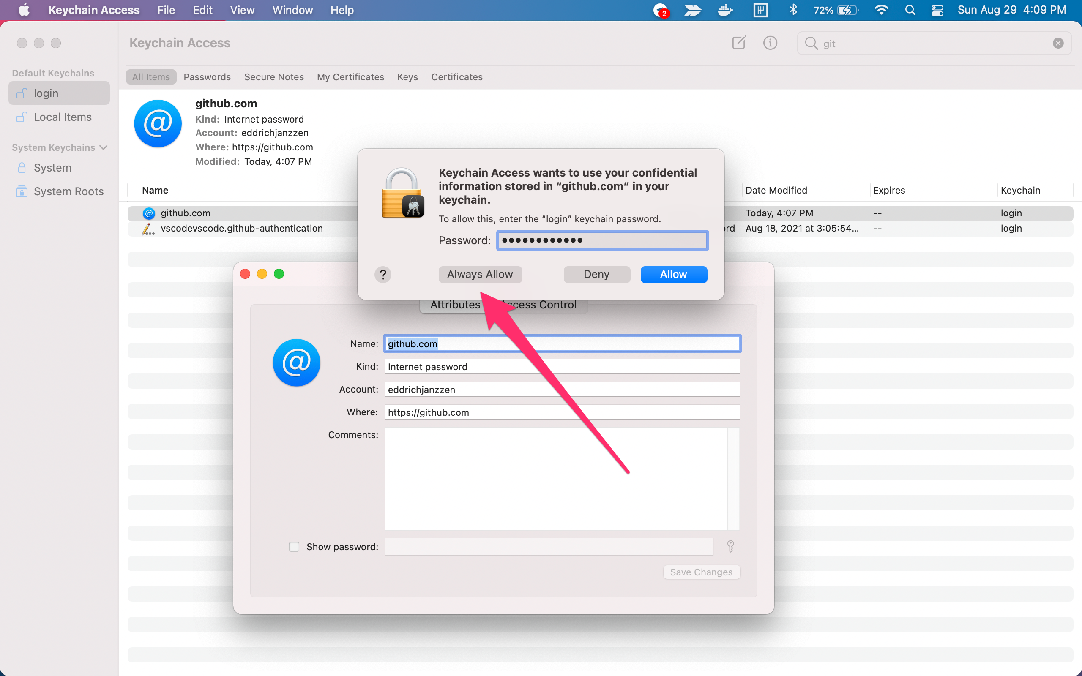The width and height of the screenshot is (1082, 676).
Task: Click the Where field https://github.com
Action: tap(562, 412)
